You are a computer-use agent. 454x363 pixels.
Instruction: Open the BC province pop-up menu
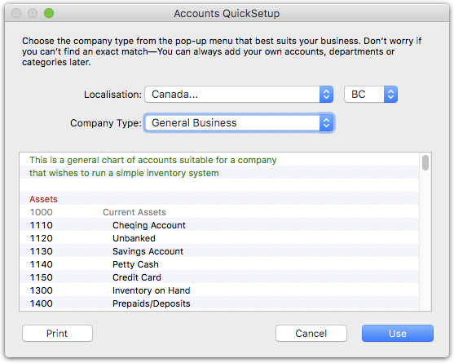tap(371, 94)
